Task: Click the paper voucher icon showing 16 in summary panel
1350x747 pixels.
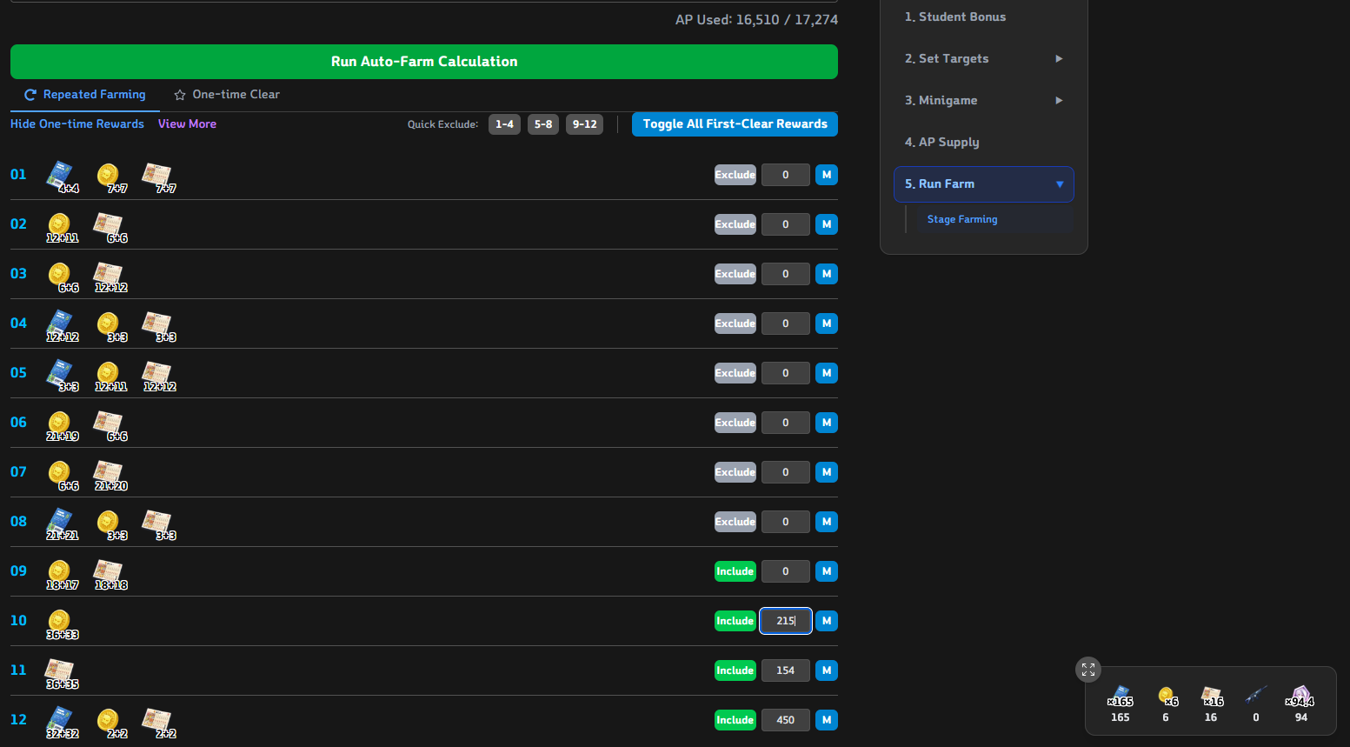Action: 1212,695
